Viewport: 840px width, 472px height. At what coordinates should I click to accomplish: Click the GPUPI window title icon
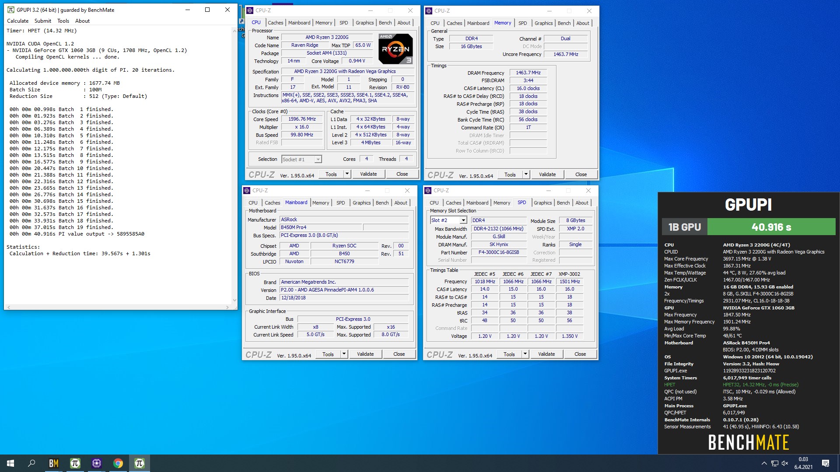11,10
